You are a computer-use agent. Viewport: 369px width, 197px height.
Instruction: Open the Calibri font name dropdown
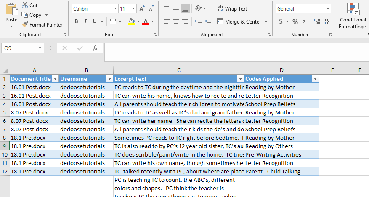(115, 9)
